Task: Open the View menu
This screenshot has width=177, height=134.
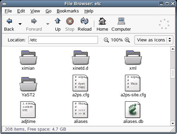Action: click(x=35, y=11)
